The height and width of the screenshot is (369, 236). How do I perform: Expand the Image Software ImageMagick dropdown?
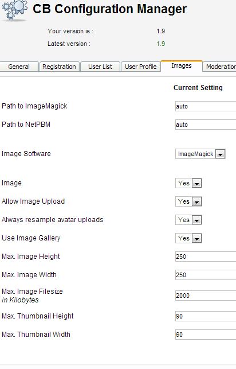click(200, 154)
